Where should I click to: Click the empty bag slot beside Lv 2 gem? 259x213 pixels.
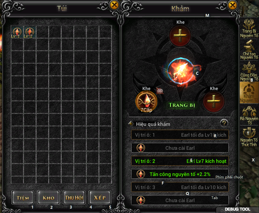click(42, 32)
